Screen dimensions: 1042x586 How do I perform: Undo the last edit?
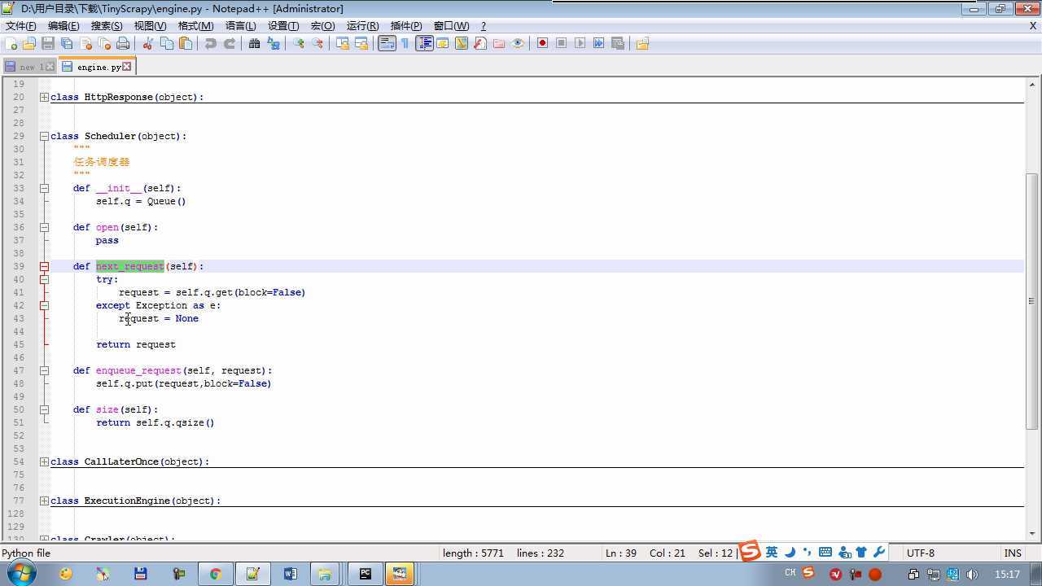click(211, 43)
